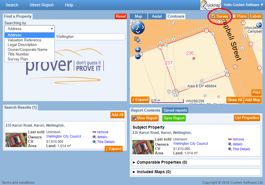Switch to the Contours tab

(x=176, y=16)
